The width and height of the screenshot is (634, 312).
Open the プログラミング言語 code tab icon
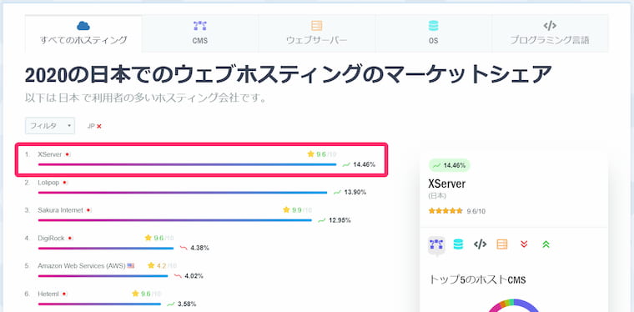(x=550, y=26)
